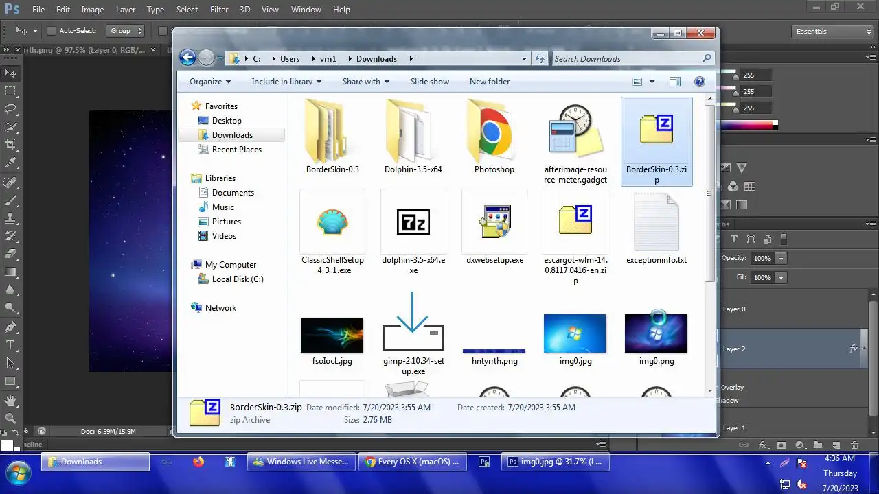Select the Spot Healing Brush tool
Viewport: 879px width, 494px height.
point(10,183)
